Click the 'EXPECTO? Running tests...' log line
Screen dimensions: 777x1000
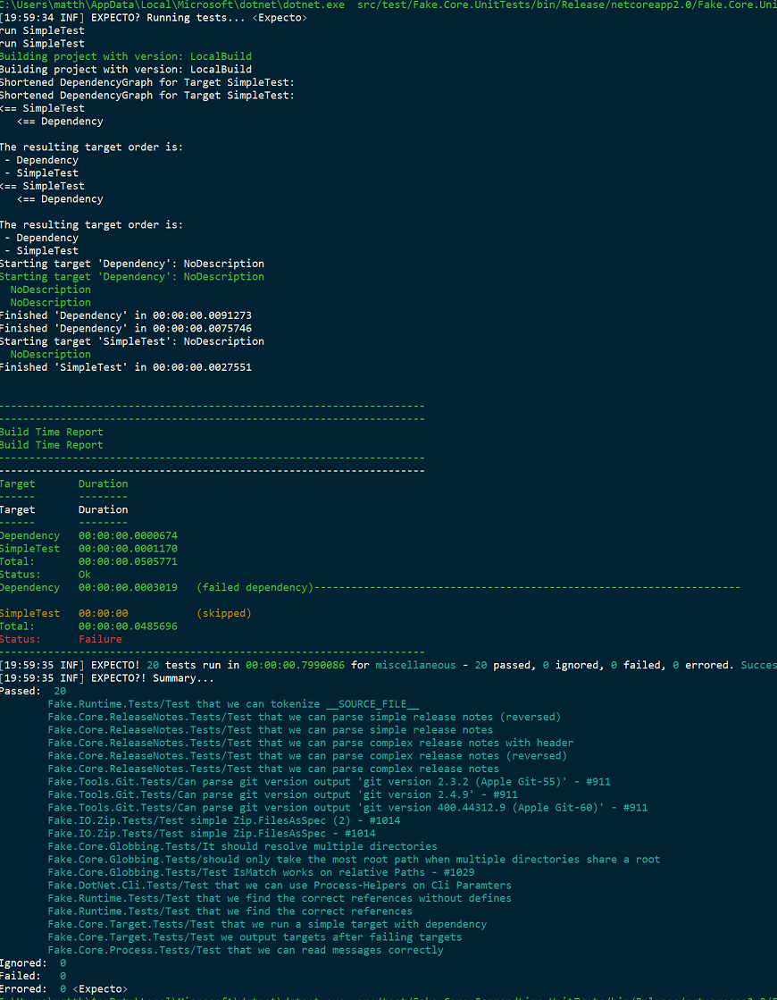tap(154, 17)
